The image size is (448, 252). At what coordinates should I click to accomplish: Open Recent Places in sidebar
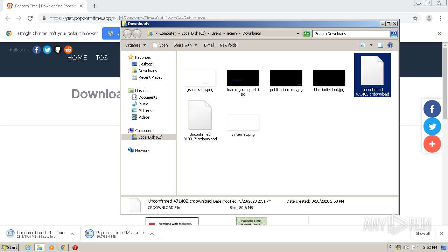pos(150,77)
